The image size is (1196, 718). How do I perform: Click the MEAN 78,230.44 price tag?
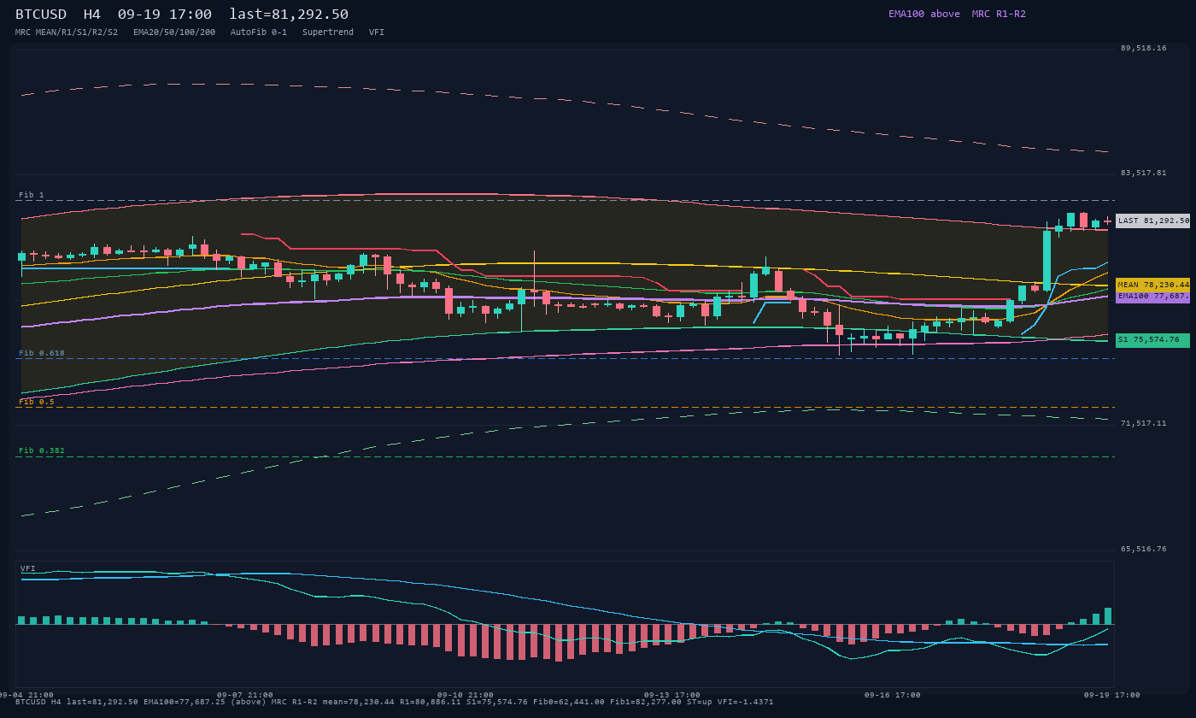1152,285
